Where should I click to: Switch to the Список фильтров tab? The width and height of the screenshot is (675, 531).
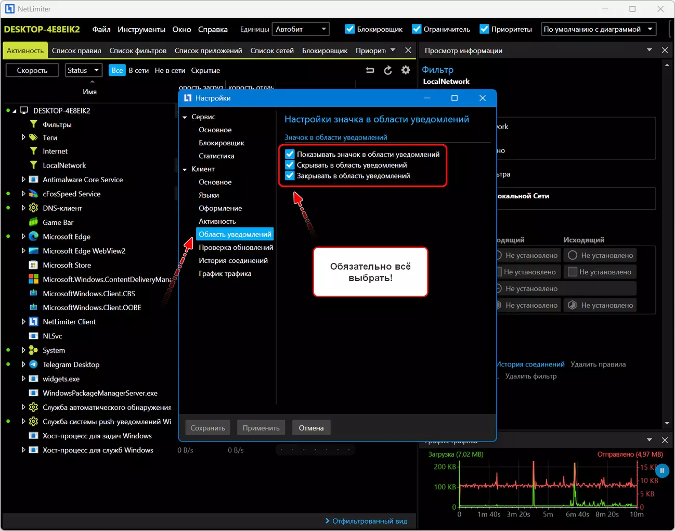[x=138, y=50]
